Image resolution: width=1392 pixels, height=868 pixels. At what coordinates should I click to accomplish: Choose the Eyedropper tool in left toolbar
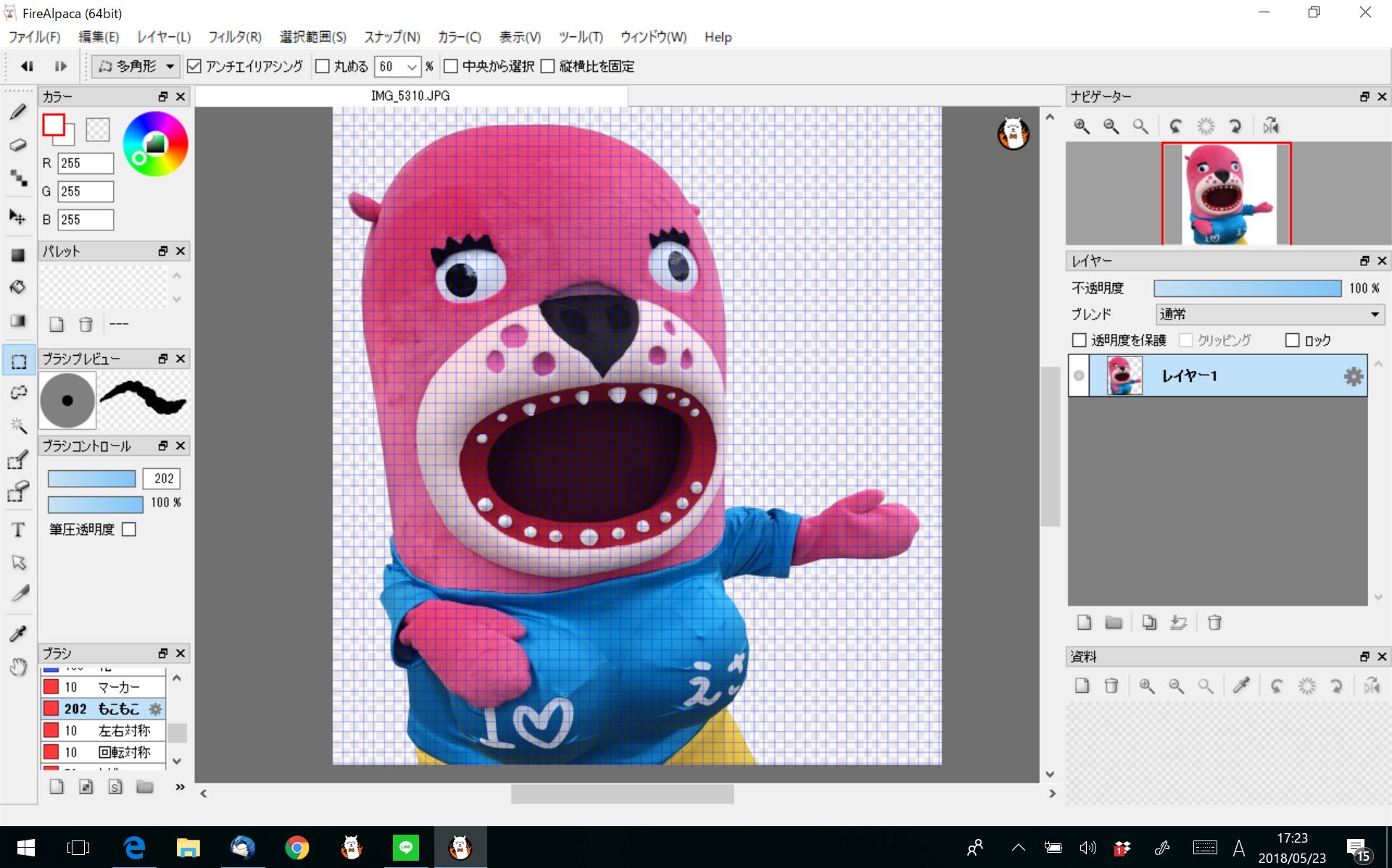[x=18, y=634]
